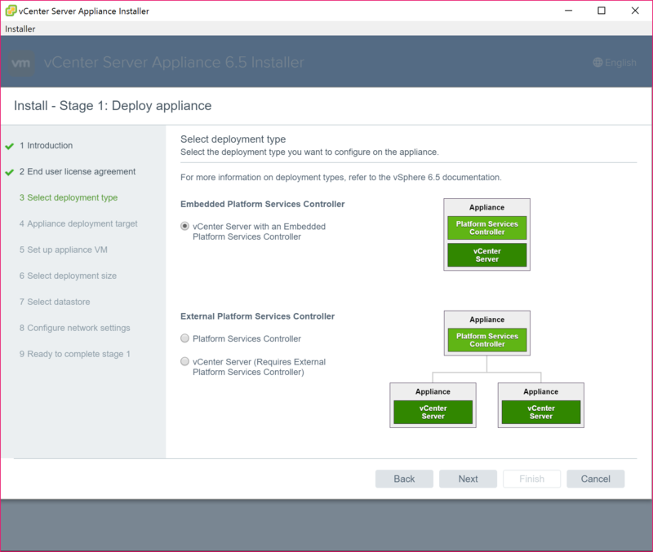Click the Back button

coord(404,479)
